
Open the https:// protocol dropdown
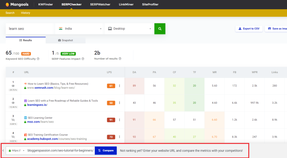[x=16, y=151]
